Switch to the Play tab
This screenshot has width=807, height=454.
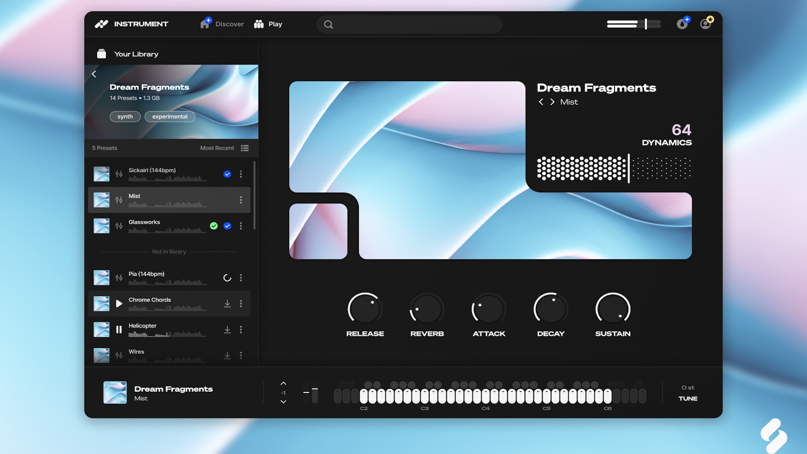[x=267, y=24]
